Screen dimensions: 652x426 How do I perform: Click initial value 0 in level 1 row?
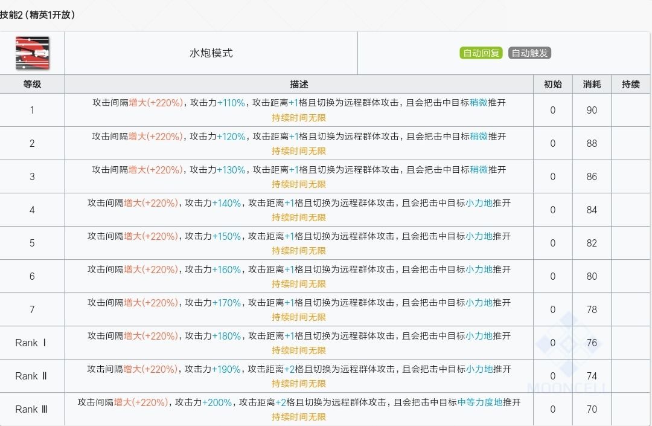[552, 110]
